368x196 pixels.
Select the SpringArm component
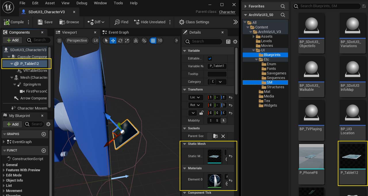(32, 84)
